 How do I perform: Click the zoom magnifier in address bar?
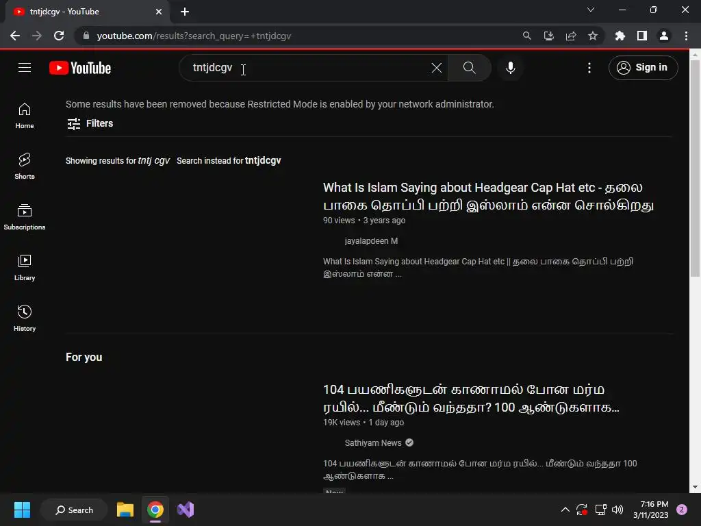pos(526,36)
